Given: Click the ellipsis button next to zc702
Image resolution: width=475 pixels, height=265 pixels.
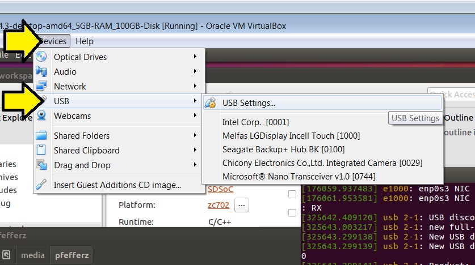Looking at the screenshot, I should tap(241, 205).
